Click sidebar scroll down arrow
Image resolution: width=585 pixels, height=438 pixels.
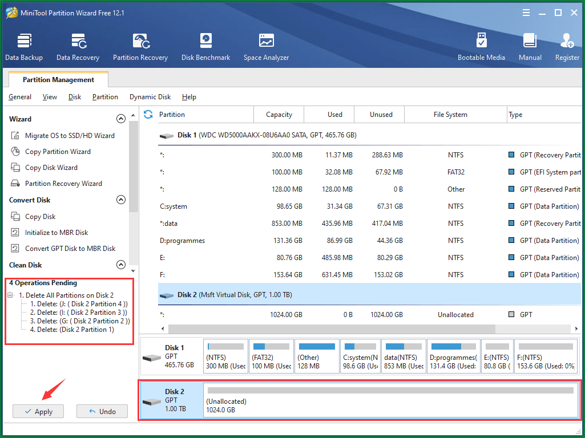[x=133, y=271]
